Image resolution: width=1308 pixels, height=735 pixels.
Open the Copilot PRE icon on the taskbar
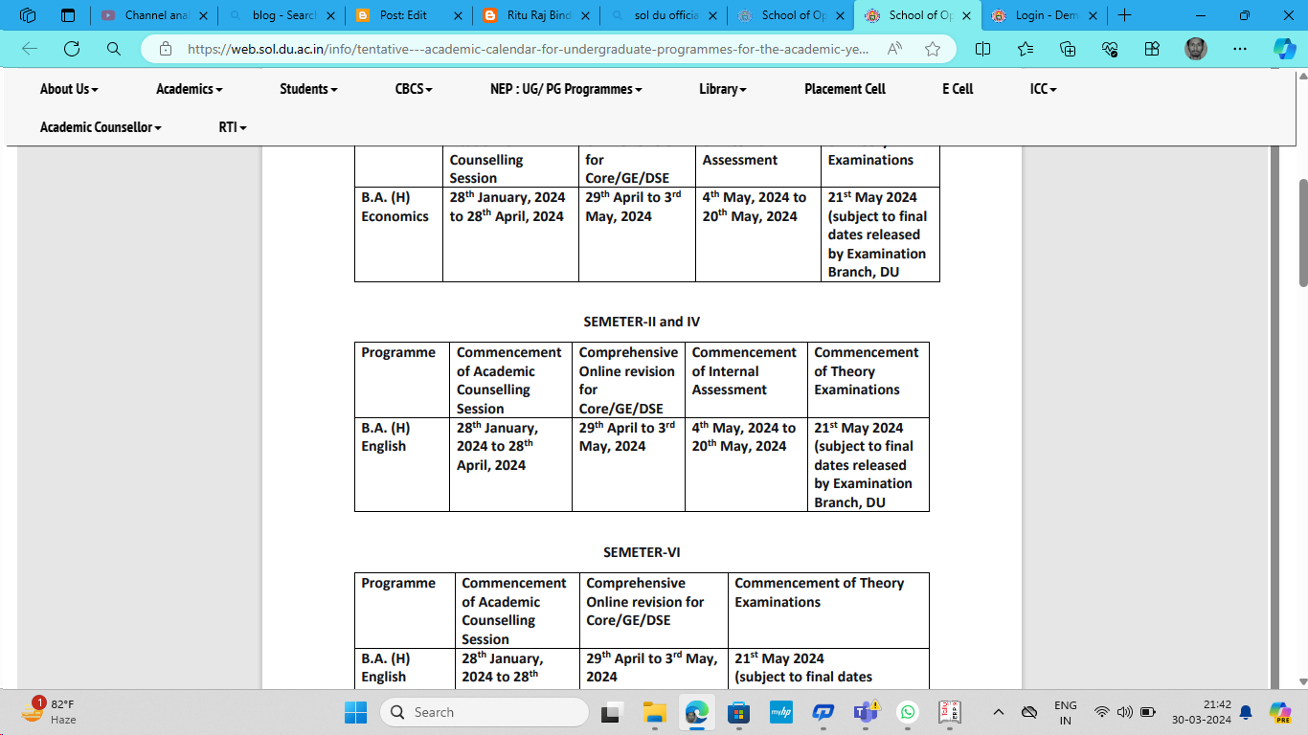pos(1280,712)
